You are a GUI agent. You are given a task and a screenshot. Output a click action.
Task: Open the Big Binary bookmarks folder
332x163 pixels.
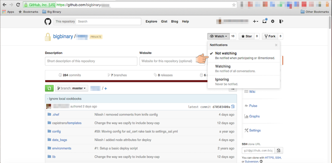point(52,12)
